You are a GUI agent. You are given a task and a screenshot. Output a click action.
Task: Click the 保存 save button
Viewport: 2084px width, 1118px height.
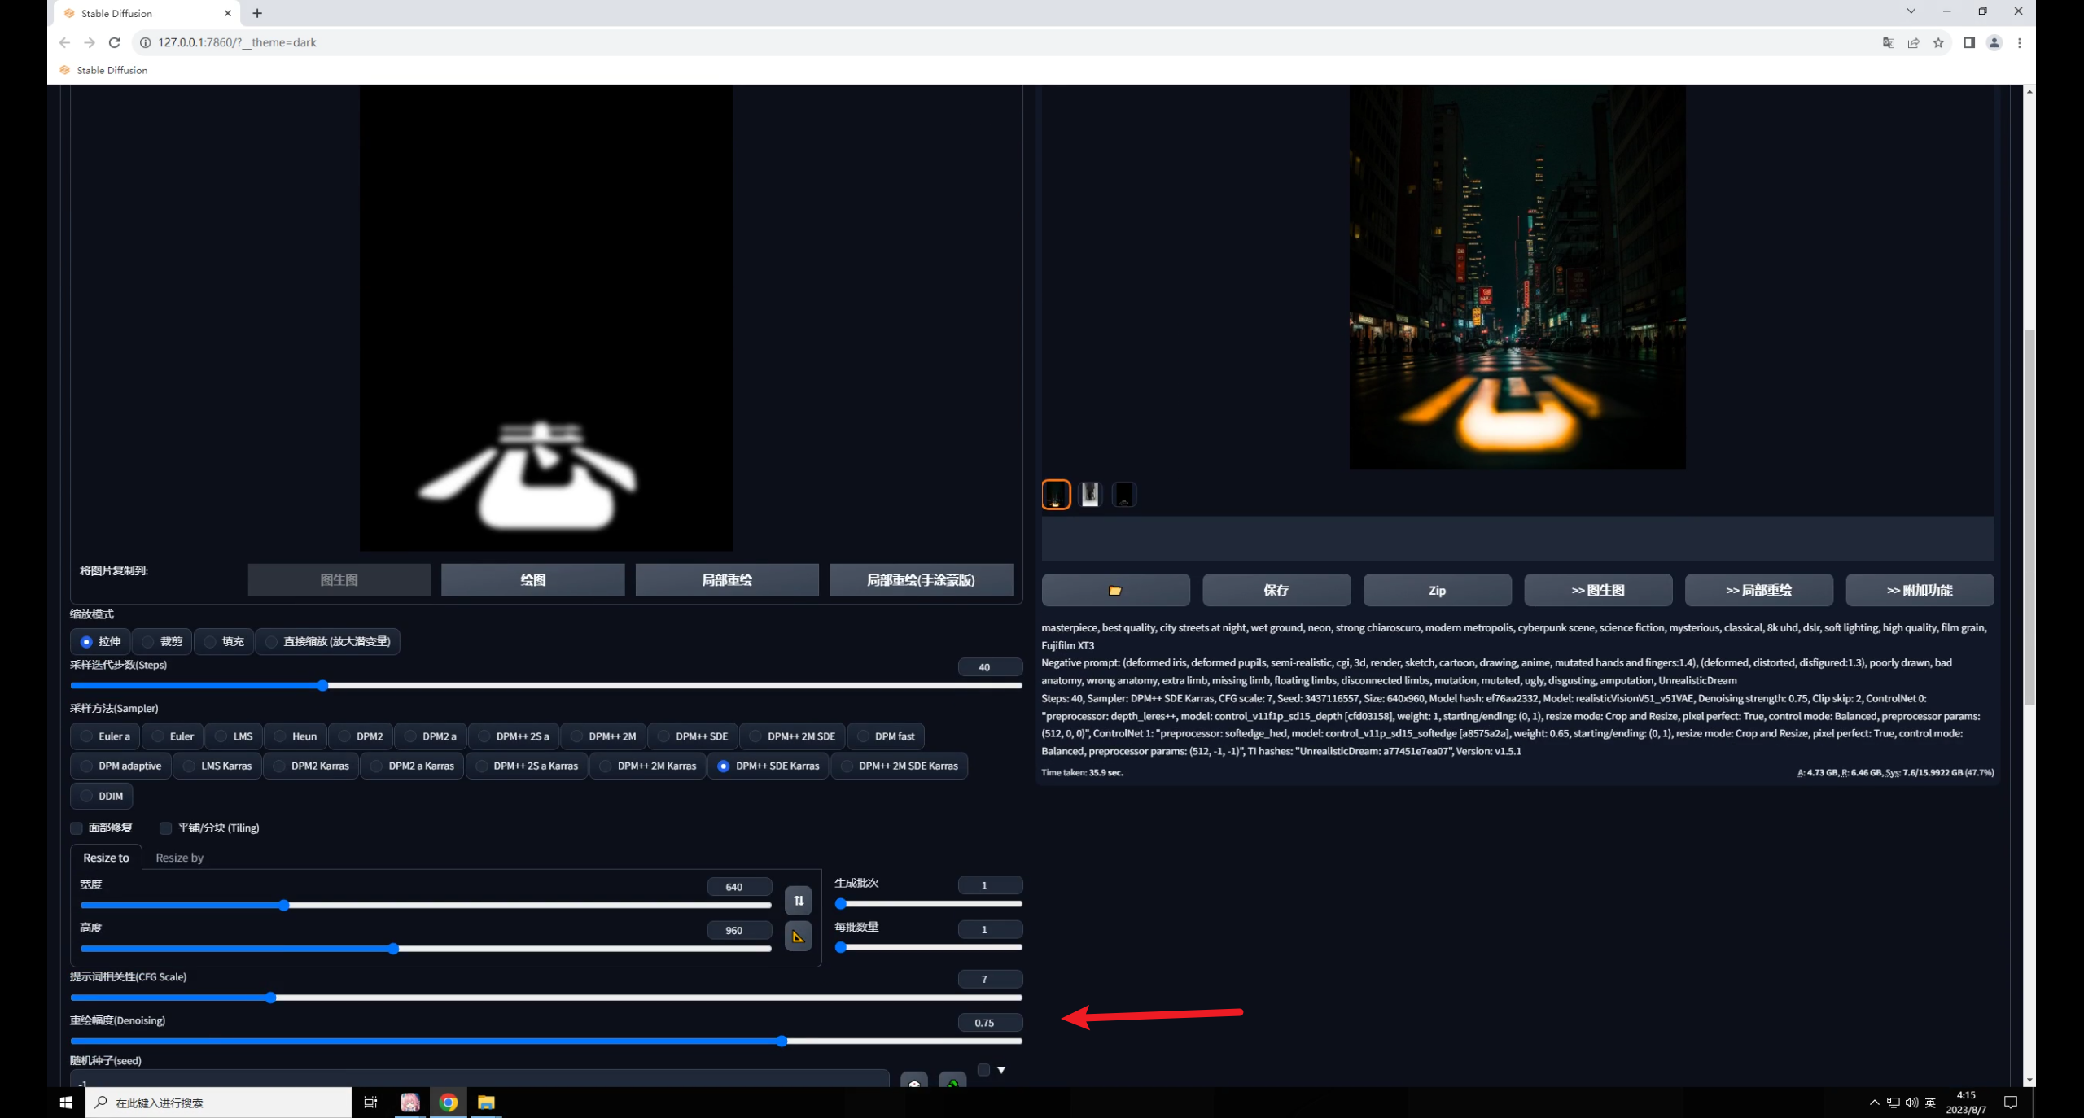[x=1276, y=590]
